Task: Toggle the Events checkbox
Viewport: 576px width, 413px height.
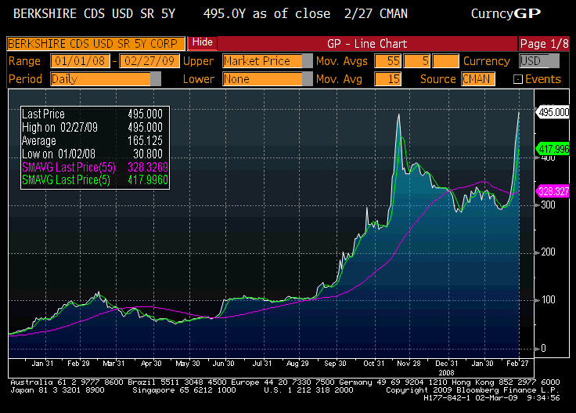Action: pos(517,79)
